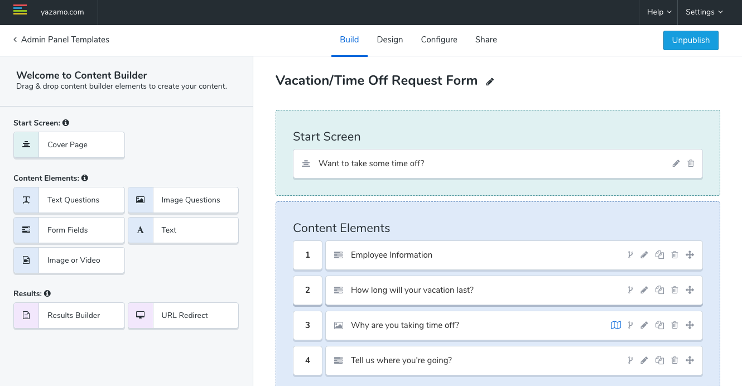Screen dimensions: 742x386
Task: Go to the Share tab
Action: tap(486, 40)
